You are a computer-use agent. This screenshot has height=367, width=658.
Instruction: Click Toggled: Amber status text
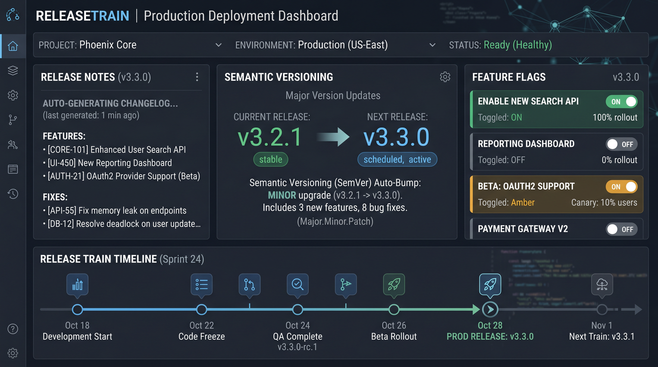506,203
